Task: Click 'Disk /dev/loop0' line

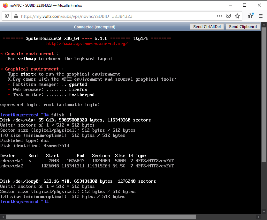Action: (x=78, y=181)
